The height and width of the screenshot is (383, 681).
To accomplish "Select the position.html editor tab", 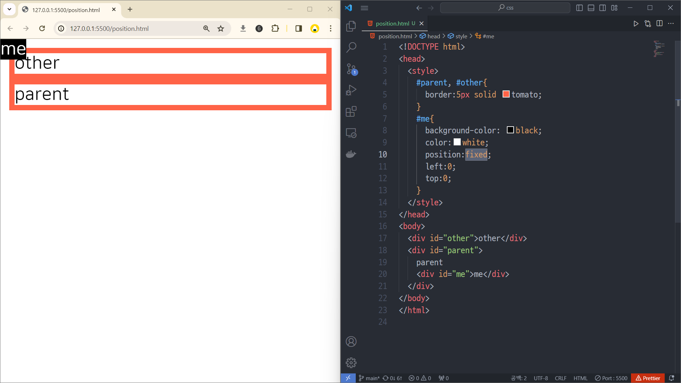I will [392, 23].
